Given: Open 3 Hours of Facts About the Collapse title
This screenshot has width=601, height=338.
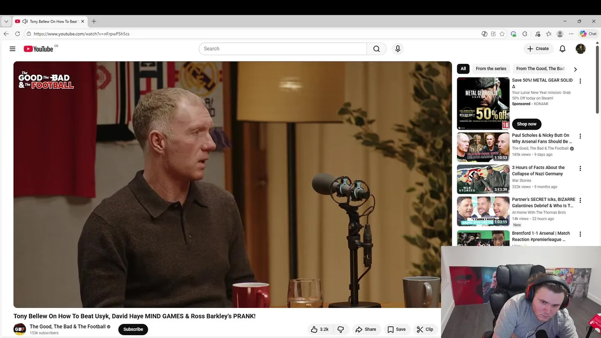Looking at the screenshot, I should [539, 170].
